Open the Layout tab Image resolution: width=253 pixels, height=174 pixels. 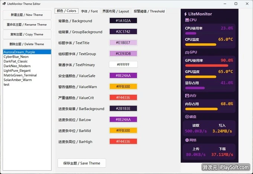point(116,11)
